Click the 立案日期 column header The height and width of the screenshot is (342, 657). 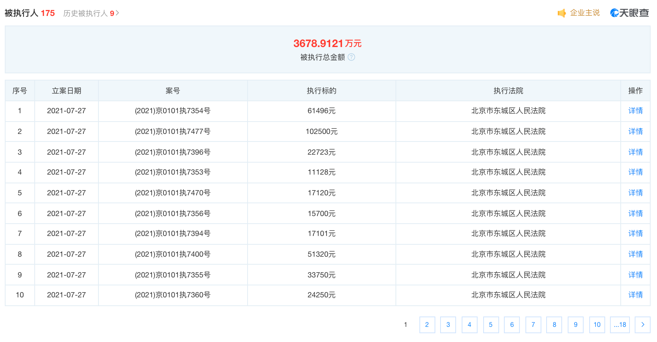(x=67, y=91)
